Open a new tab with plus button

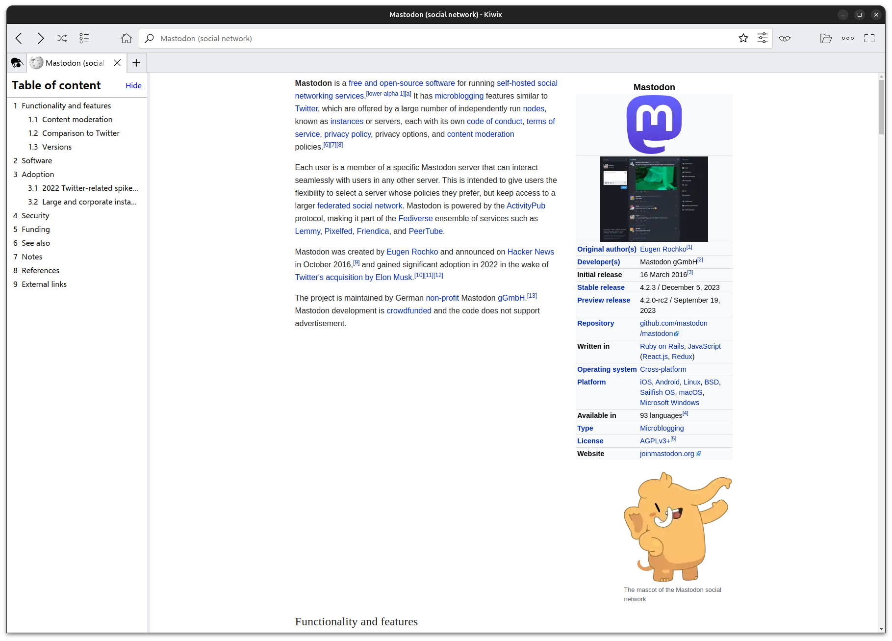pos(136,63)
